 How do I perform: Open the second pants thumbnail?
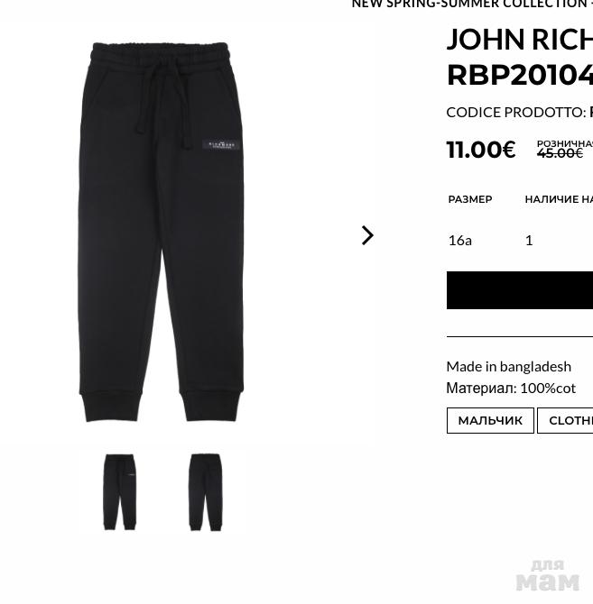(x=206, y=492)
